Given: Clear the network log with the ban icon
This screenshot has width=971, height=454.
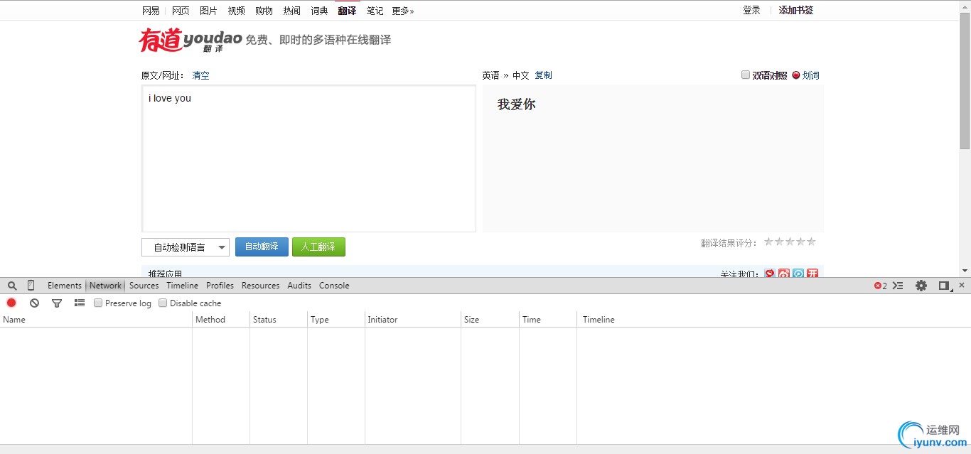Looking at the screenshot, I should coord(34,303).
